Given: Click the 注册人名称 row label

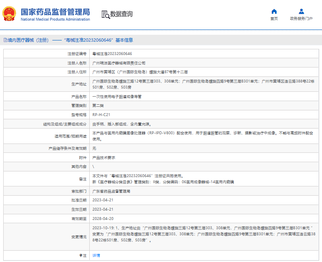Looking at the screenshot, I should coord(77,63).
